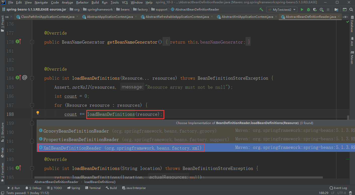Build the project with the hammer icon
The height and width of the screenshot is (195, 355).
click(x=261, y=10)
